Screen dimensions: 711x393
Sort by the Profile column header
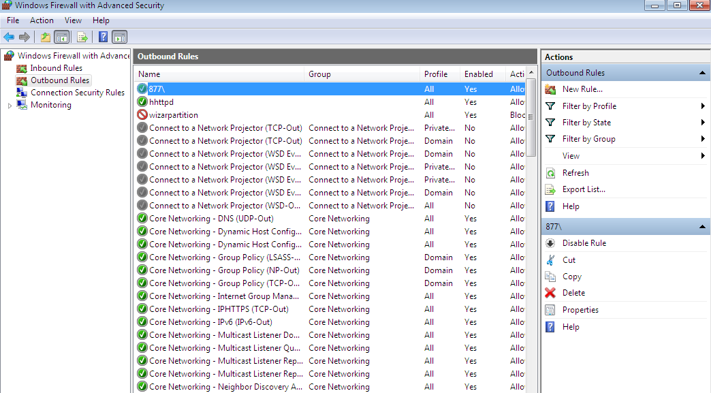440,74
